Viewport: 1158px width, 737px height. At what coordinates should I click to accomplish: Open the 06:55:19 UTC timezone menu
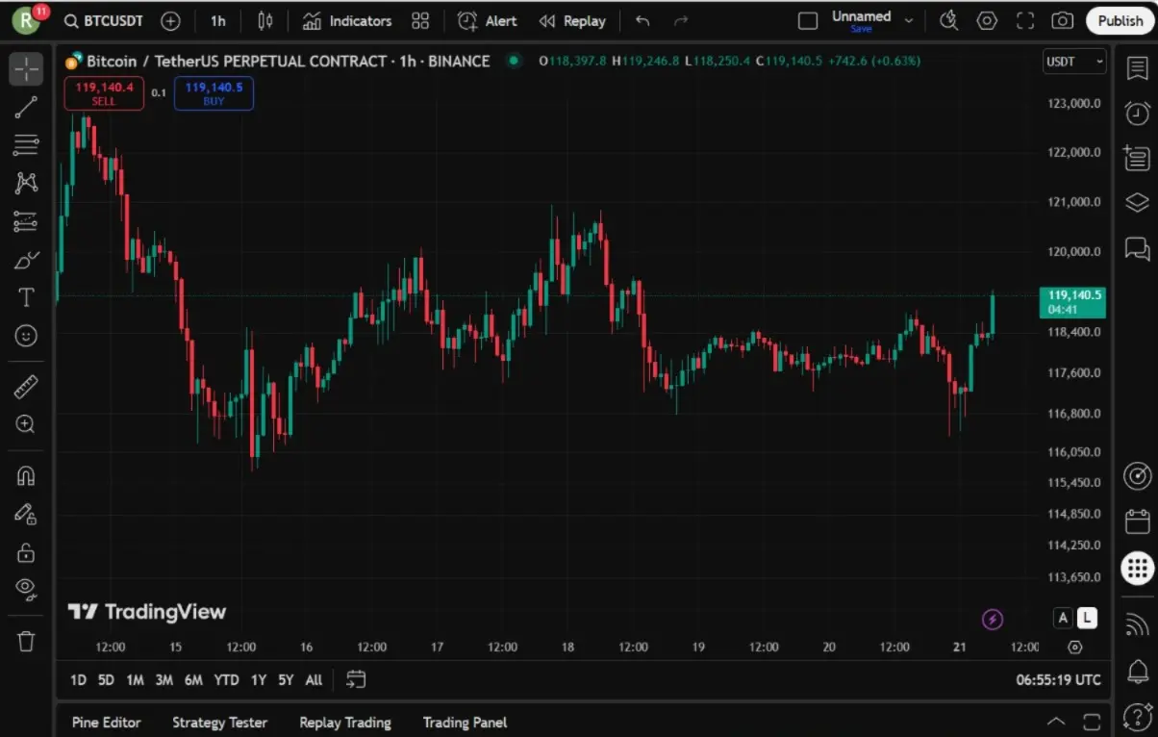point(1058,680)
